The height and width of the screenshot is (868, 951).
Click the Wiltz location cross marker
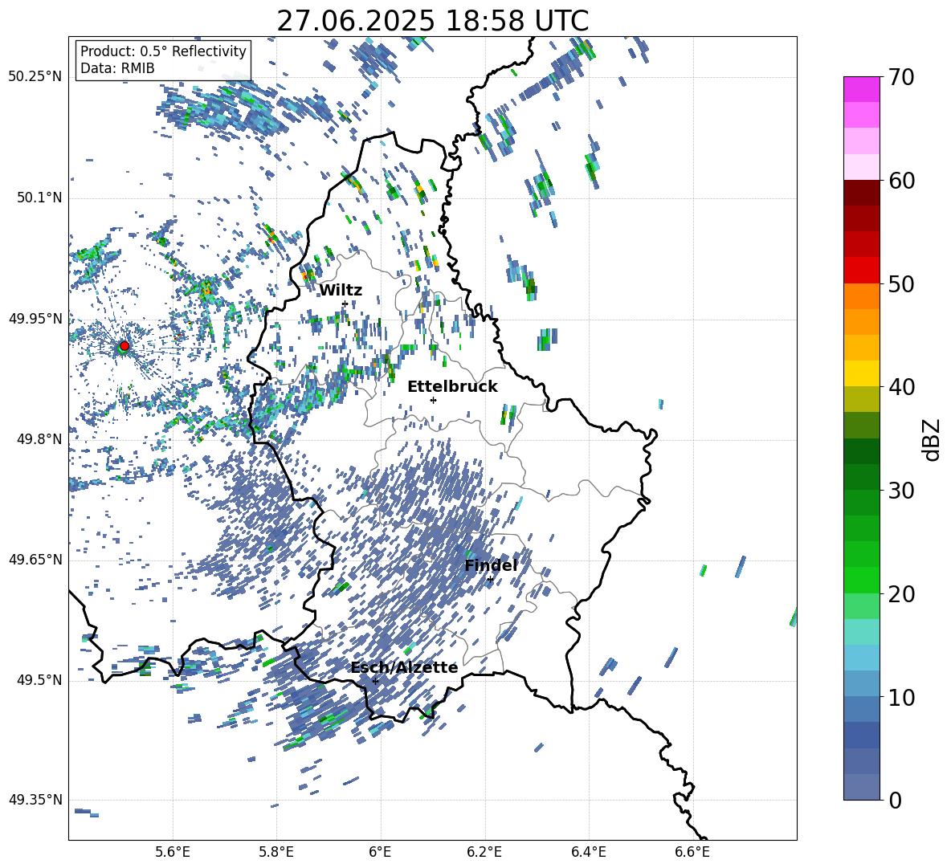coord(345,304)
